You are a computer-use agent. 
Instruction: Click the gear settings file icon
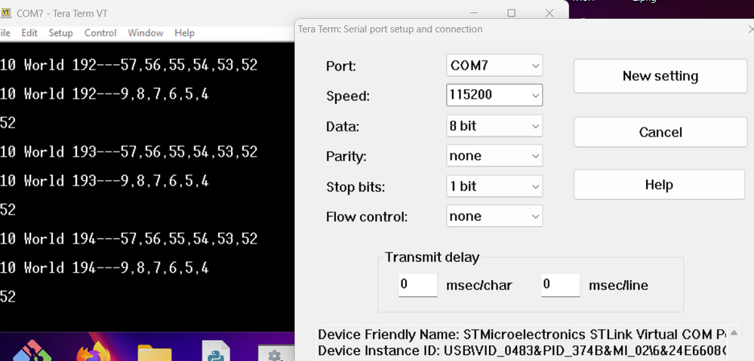tap(275, 354)
